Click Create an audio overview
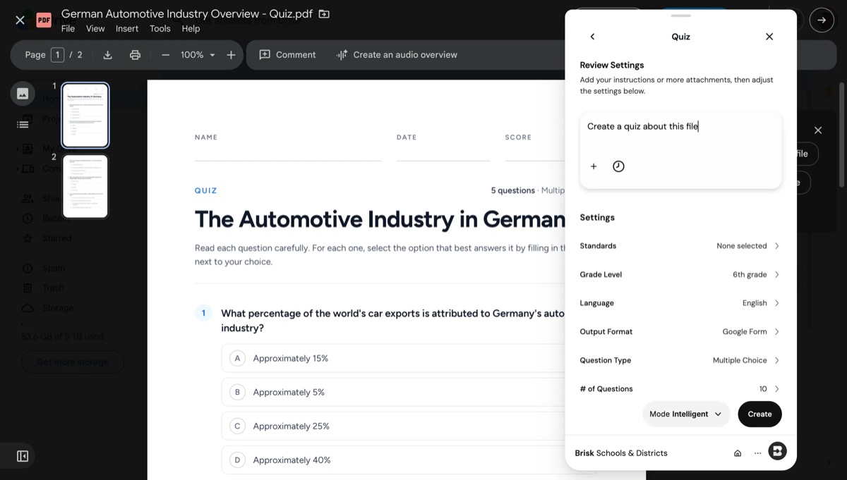The height and width of the screenshot is (480, 847). pyautogui.click(x=397, y=55)
